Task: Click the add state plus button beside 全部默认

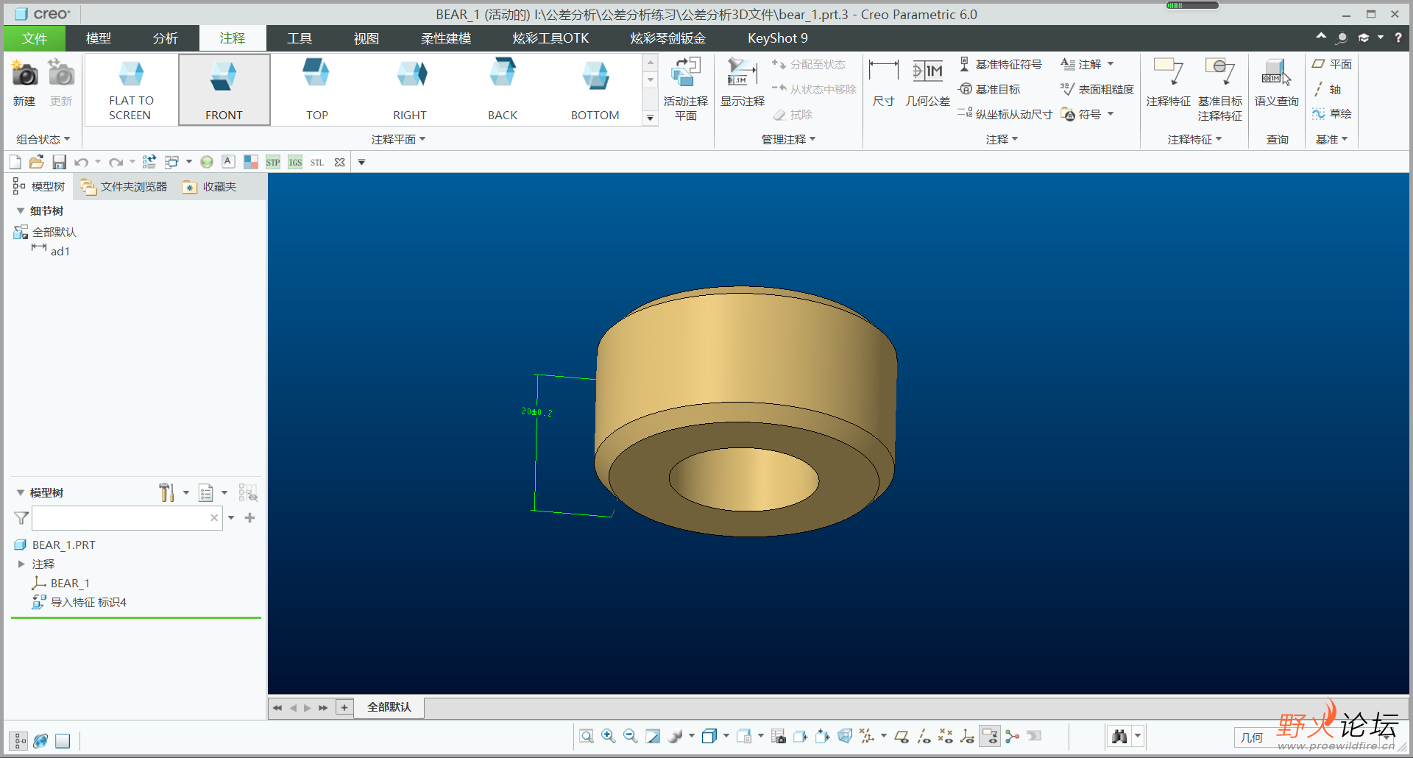Action: click(x=344, y=707)
